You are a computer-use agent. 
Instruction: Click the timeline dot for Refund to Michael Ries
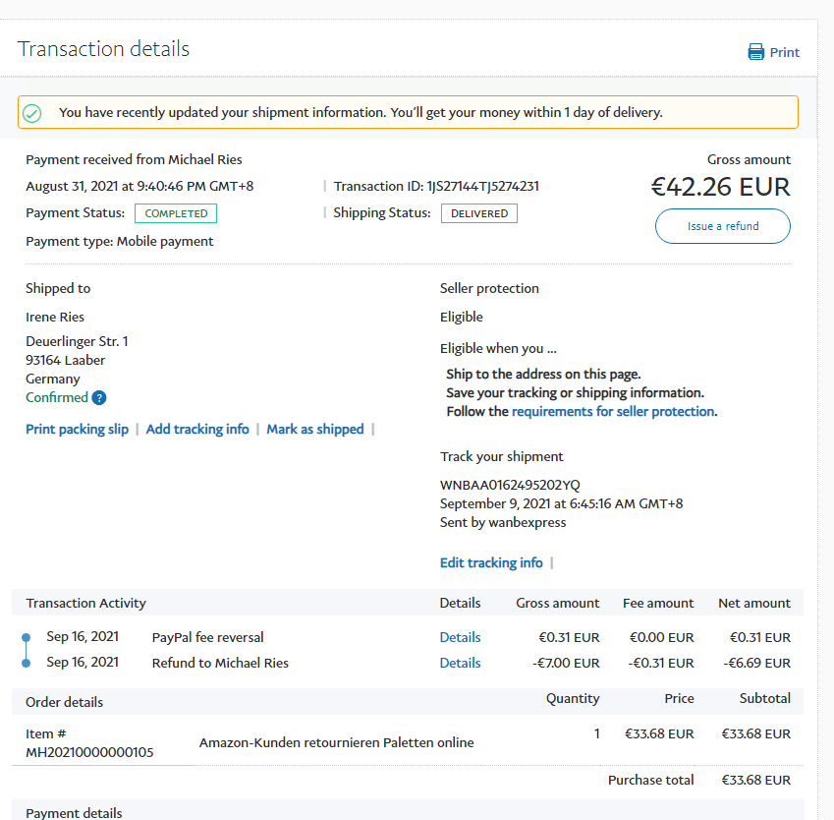tap(26, 663)
